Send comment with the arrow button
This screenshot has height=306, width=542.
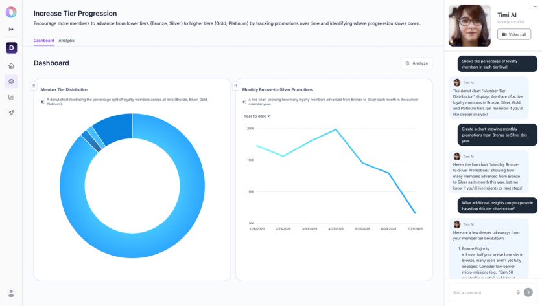click(528, 292)
